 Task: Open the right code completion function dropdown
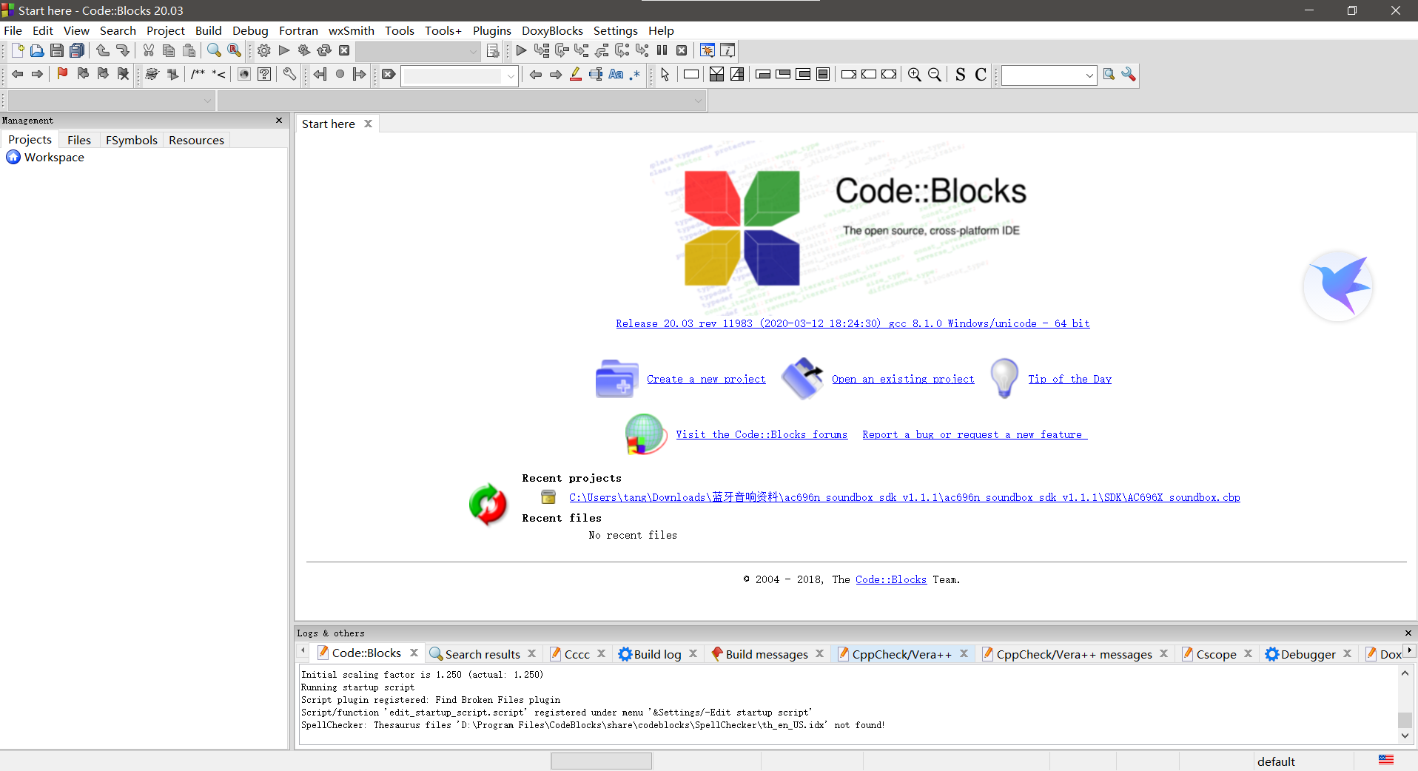coord(698,101)
